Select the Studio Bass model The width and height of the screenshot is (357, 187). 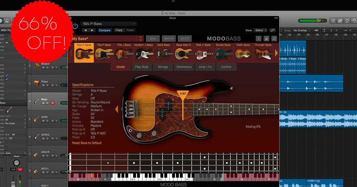(223, 53)
